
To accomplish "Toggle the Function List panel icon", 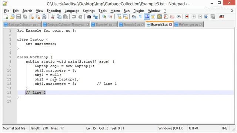I will pos(166,17).
